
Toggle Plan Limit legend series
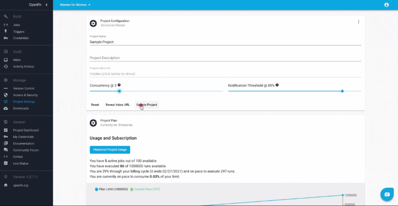tap(111, 189)
